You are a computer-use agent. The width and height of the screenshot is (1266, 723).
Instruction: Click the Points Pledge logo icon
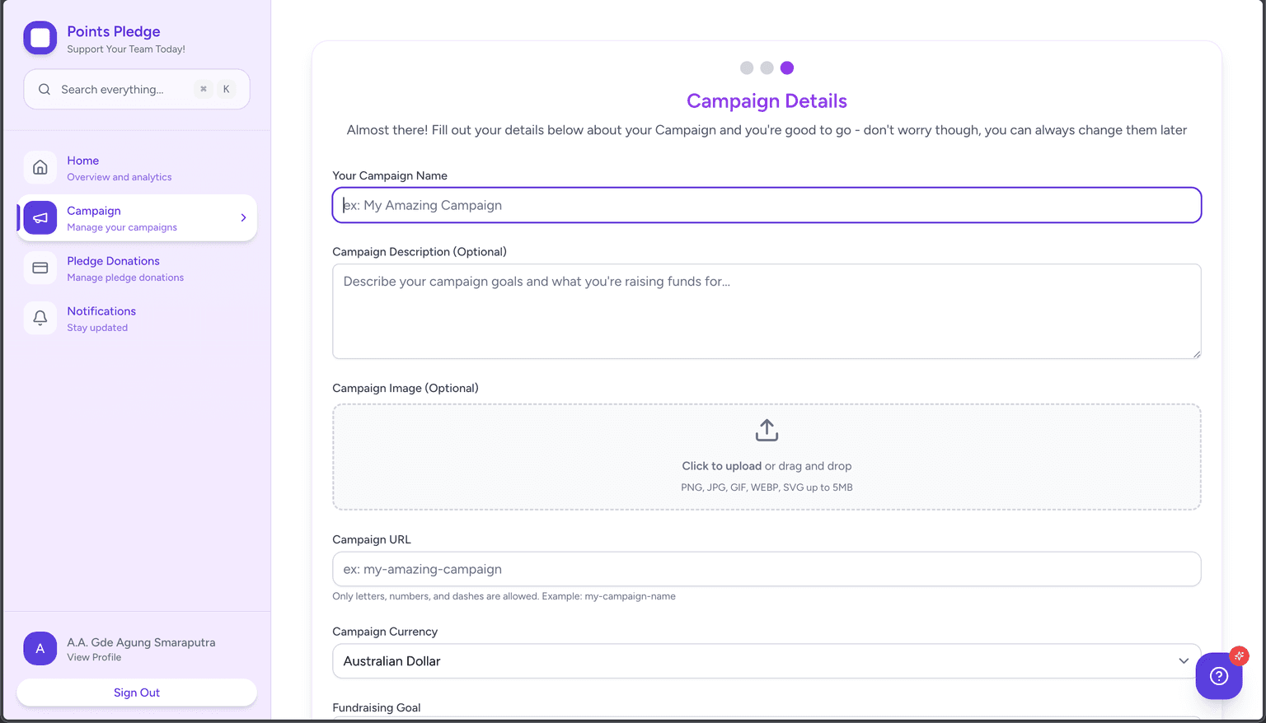[40, 38]
